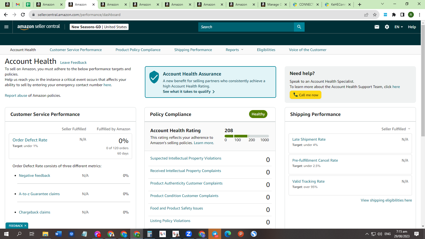Expand the Reports menu

(x=234, y=50)
